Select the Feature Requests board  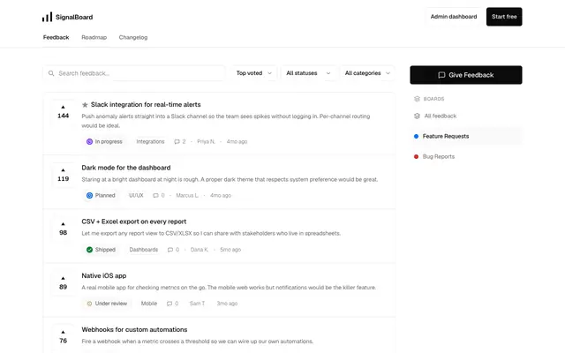click(466, 136)
